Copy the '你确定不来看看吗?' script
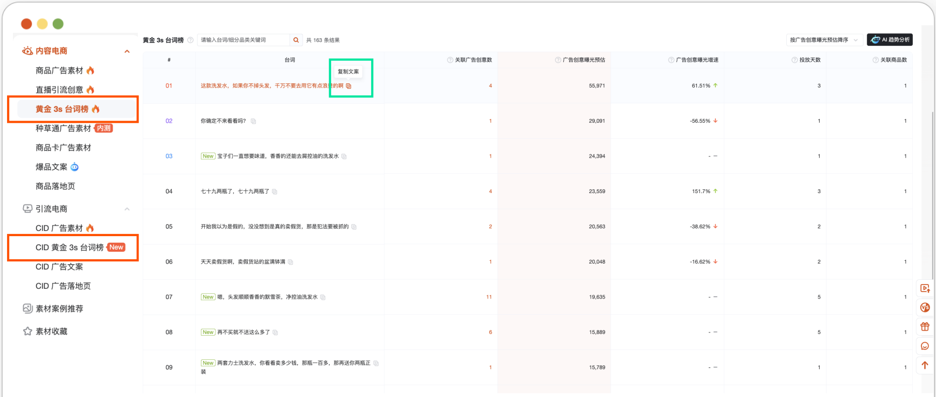The width and height of the screenshot is (936, 397). tap(253, 121)
